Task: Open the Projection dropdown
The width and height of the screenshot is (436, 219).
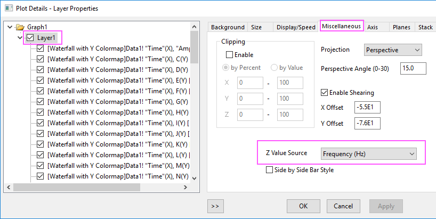Action: [393, 50]
